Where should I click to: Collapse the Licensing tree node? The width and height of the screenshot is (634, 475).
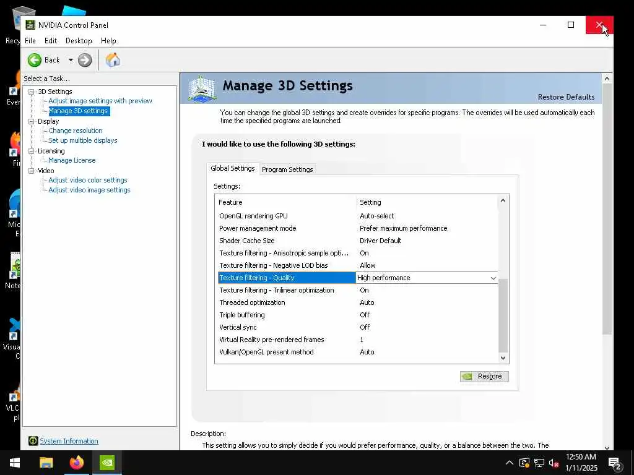(x=31, y=151)
